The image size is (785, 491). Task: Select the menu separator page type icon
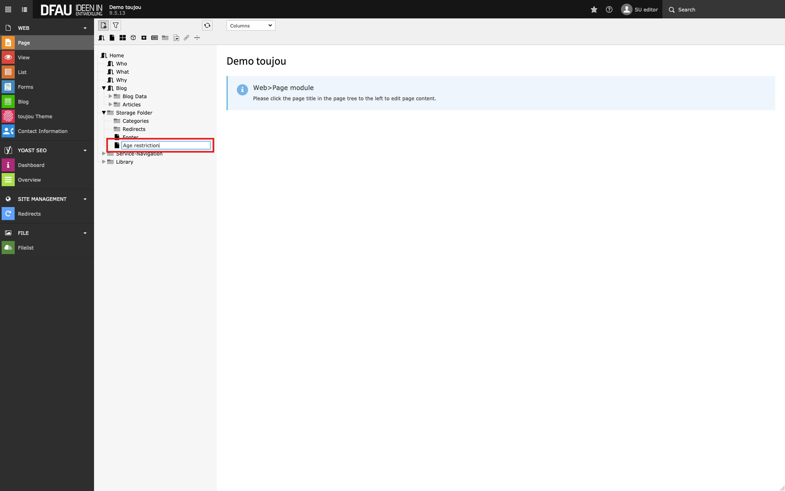197,38
